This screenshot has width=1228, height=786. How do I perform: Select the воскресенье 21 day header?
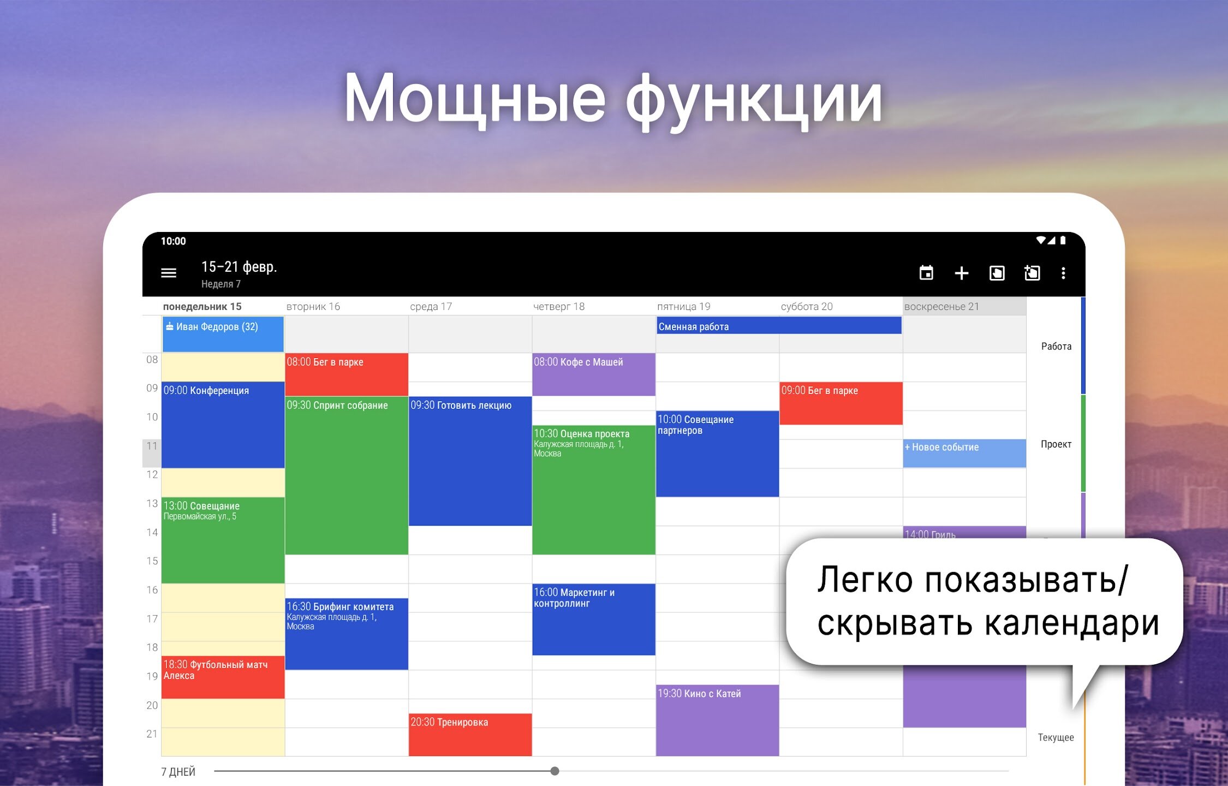tap(941, 306)
